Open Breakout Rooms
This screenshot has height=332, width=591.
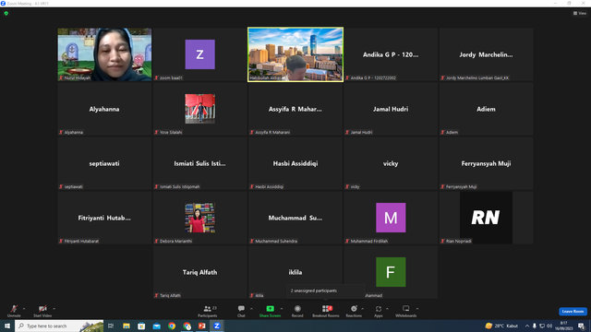pos(326,311)
